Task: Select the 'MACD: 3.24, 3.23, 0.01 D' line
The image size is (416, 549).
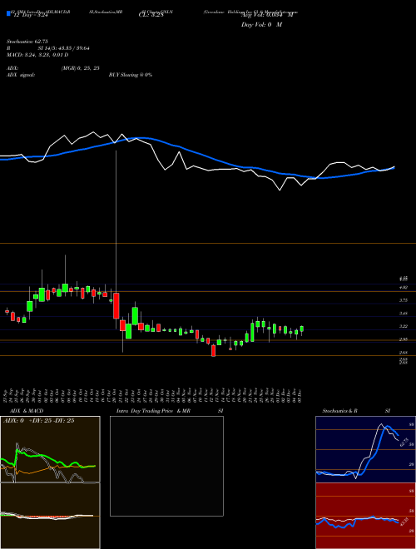Action: [x=37, y=55]
